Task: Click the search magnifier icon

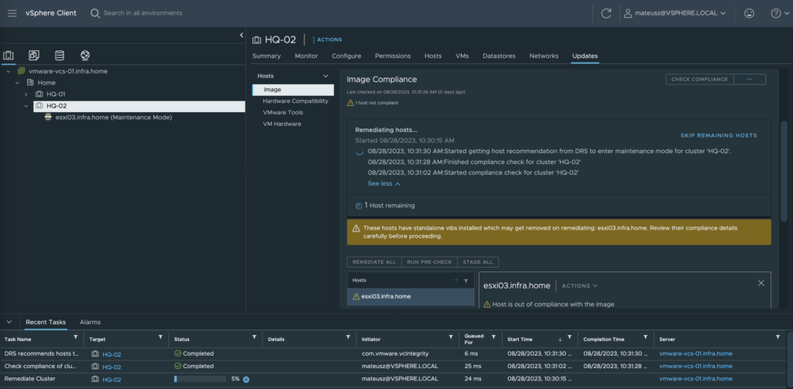Action: [x=95, y=13]
